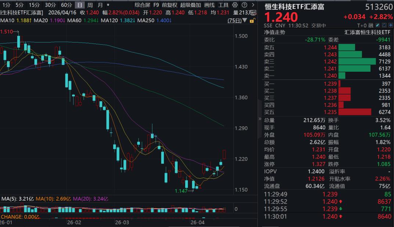Toggle T+0 trading indicator
The height and width of the screenshot is (227, 394).
361,25
